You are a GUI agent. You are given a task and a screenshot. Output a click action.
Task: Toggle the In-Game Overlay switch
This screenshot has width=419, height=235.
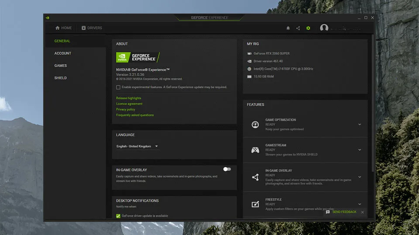coord(227,169)
